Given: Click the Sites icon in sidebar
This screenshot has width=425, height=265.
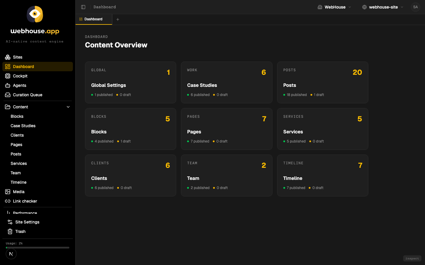Looking at the screenshot, I should click(x=8, y=57).
